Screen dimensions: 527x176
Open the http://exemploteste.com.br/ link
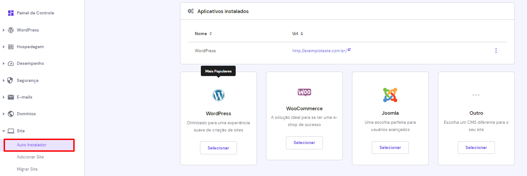coord(319,51)
